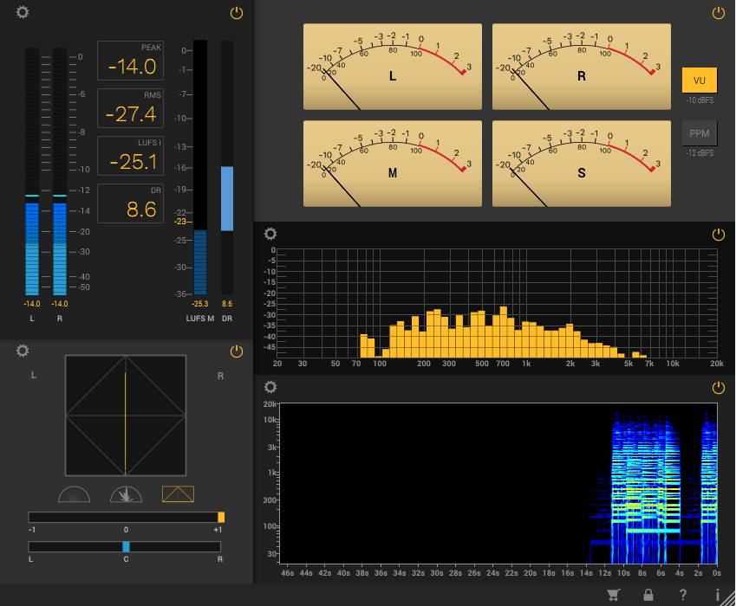736x606 pixels.
Task: Select the polar sample vectorscope mode
Action: click(74, 494)
